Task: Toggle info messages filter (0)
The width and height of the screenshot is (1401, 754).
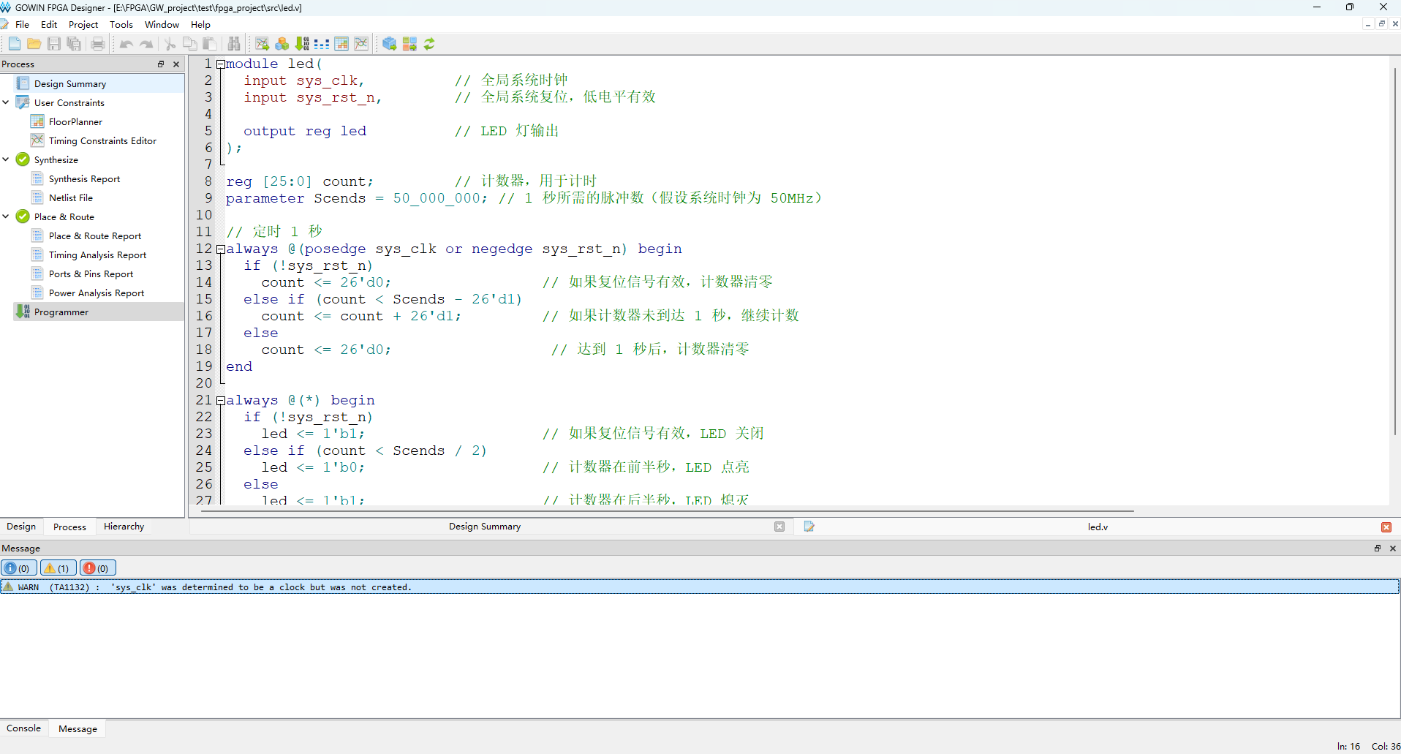Action: (19, 568)
